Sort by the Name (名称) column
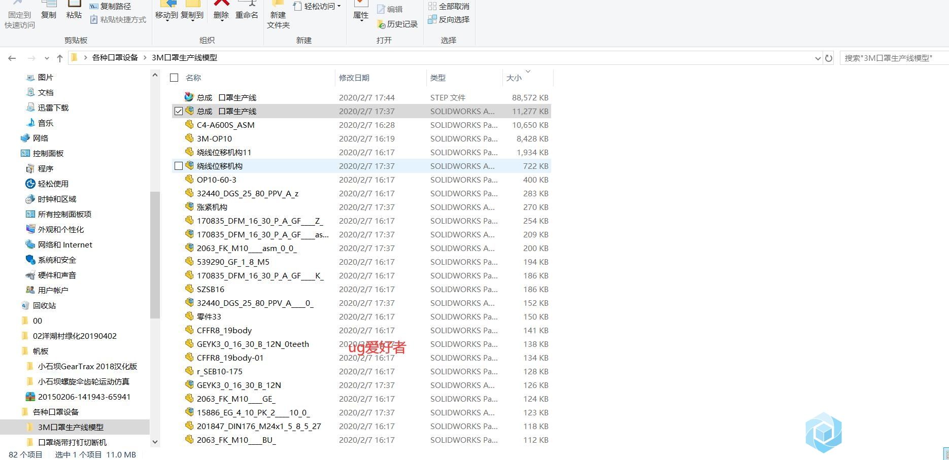 [x=193, y=78]
